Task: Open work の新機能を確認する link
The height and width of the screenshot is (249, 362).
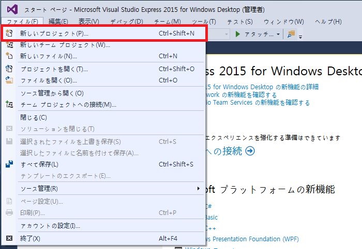Action: coord(241,94)
